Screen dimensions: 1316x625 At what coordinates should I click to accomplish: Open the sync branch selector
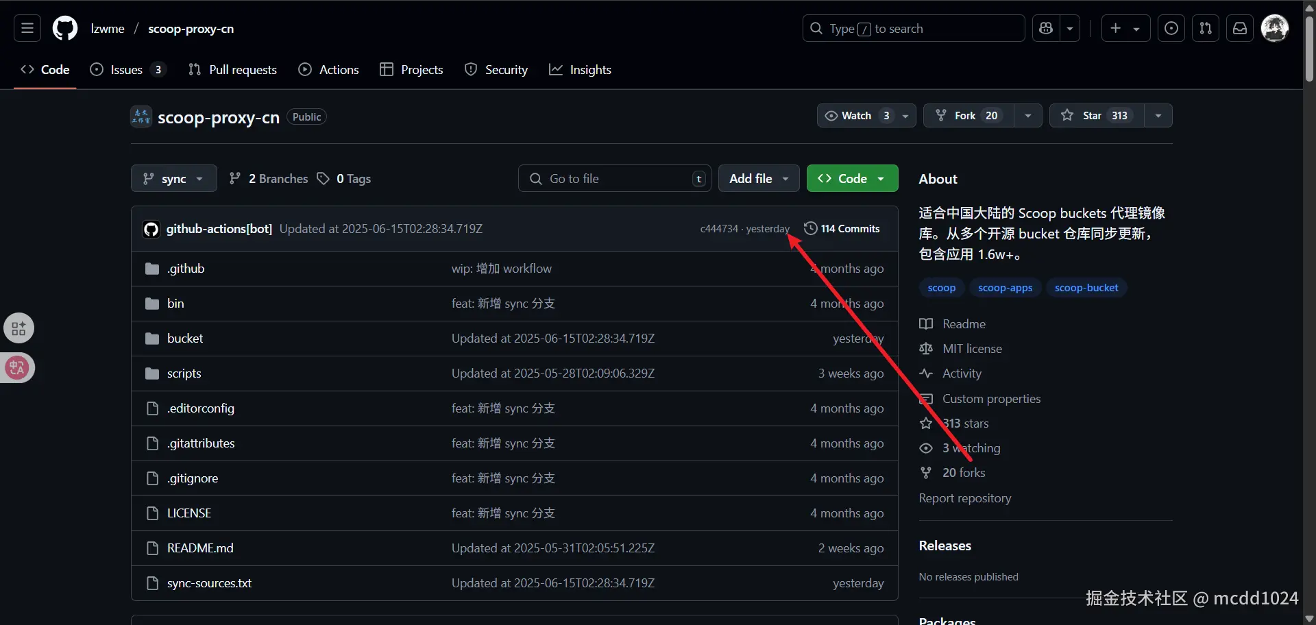(x=174, y=178)
